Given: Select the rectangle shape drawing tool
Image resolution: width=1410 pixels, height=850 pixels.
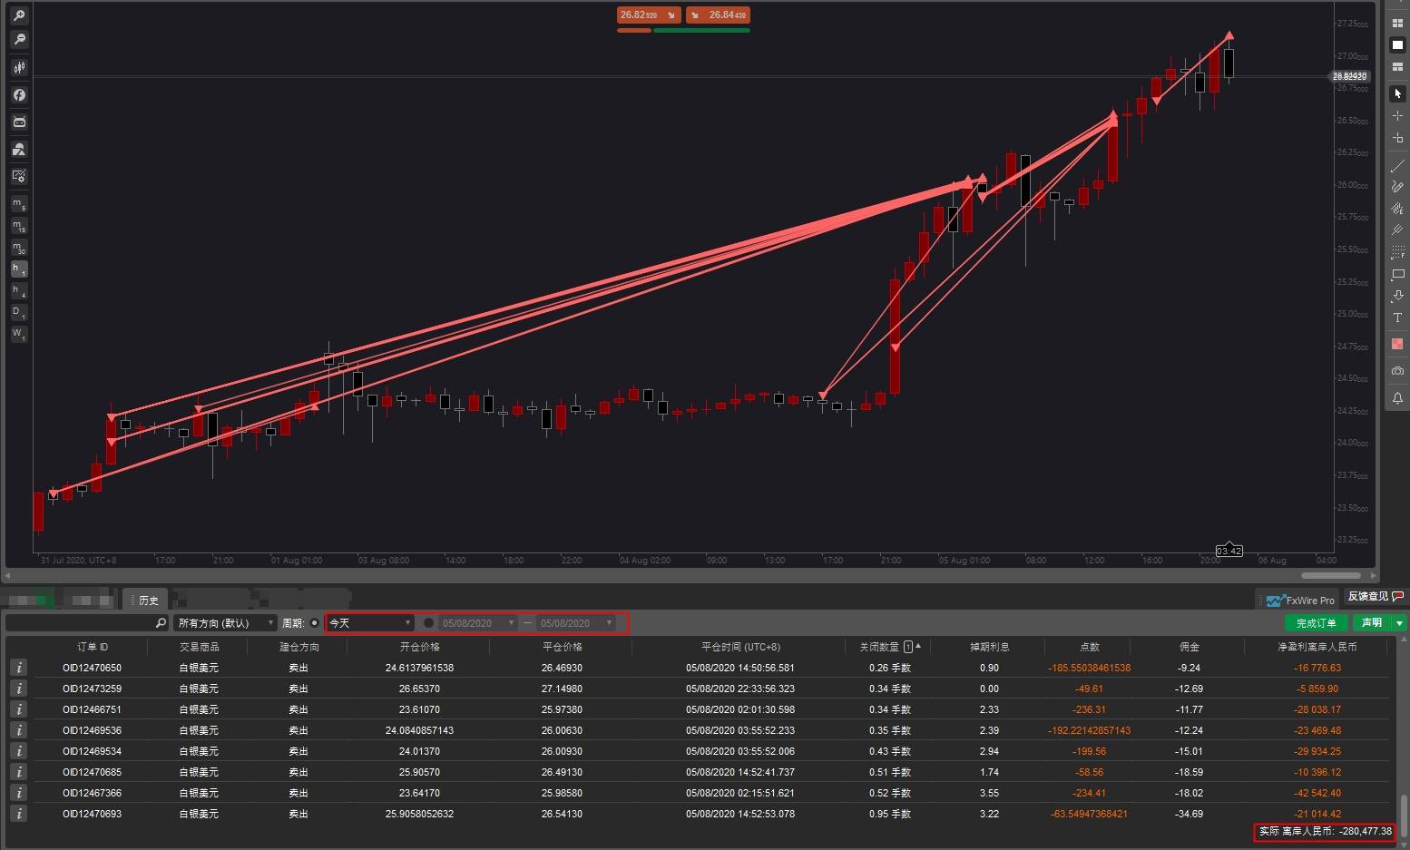Looking at the screenshot, I should pos(1397,274).
